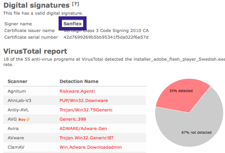Click the Generic.39B detection name
The image size is (225, 153).
(x=73, y=119)
